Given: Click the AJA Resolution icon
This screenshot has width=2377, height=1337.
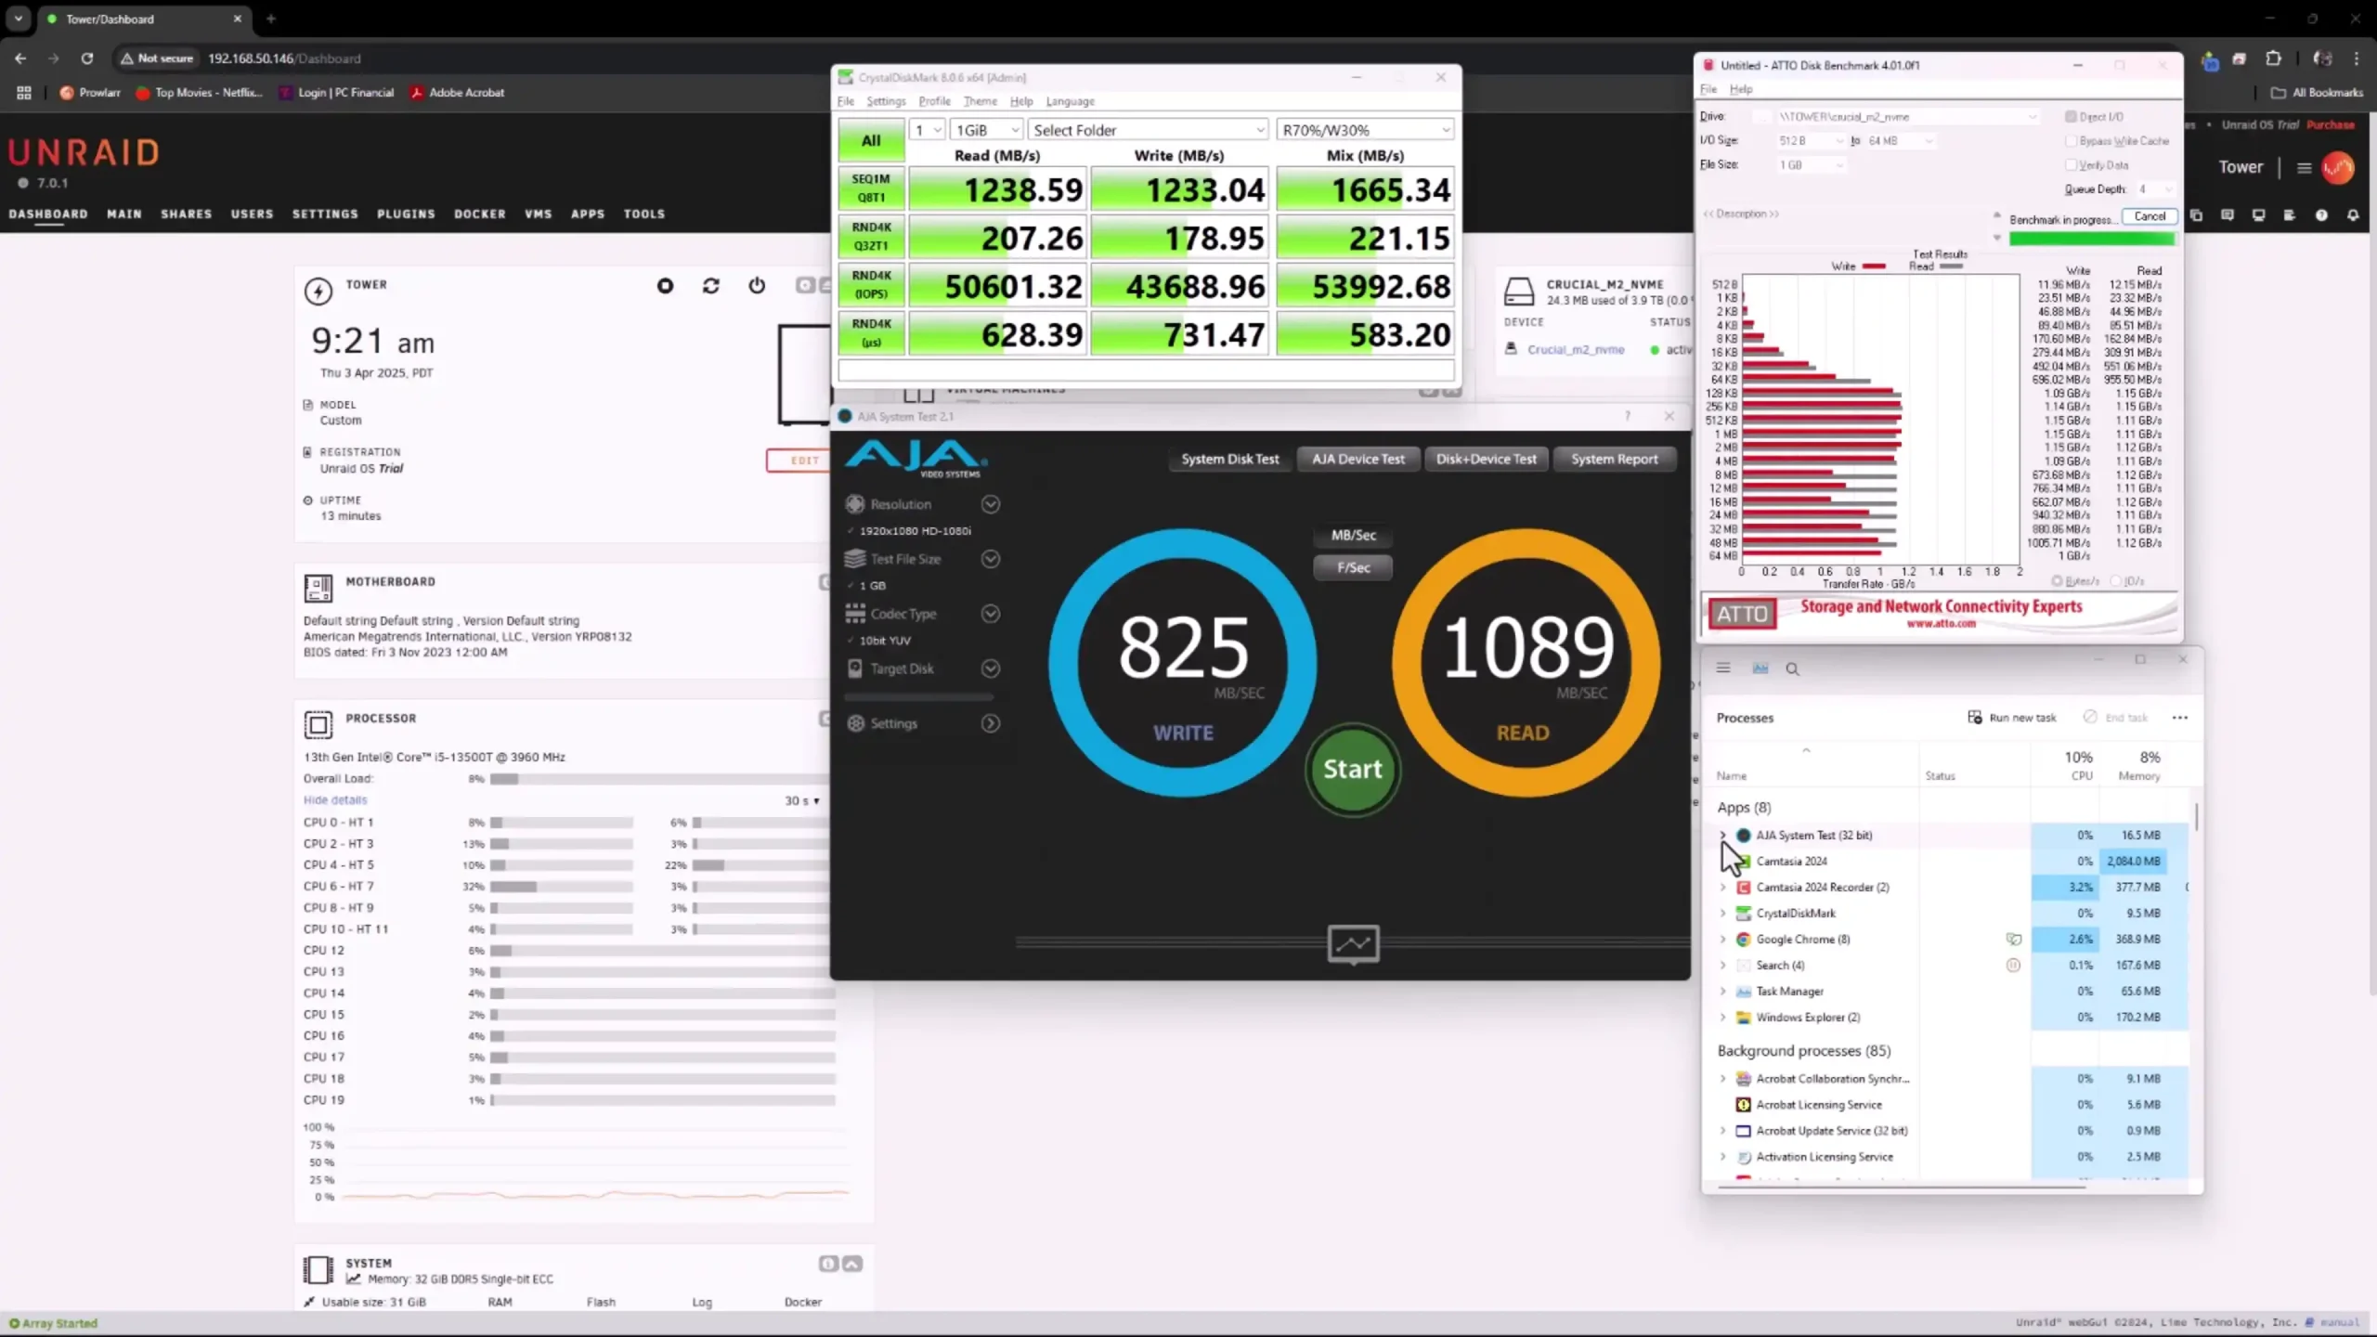Looking at the screenshot, I should [x=855, y=504].
